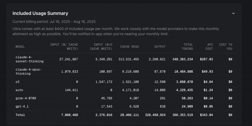Image resolution: width=252 pixels, height=126 pixels.
Task: Click the $343.04 total API cost
Action: tap(206, 115)
